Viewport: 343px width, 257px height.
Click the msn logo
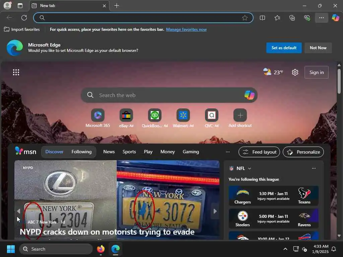point(25,151)
